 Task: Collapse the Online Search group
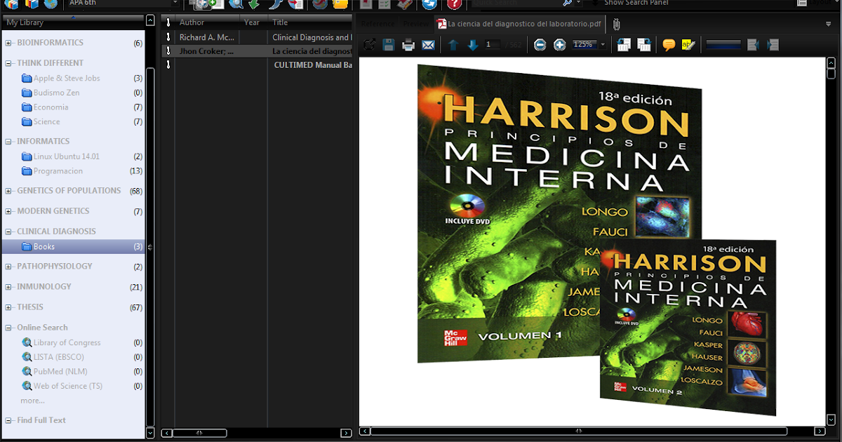8,328
